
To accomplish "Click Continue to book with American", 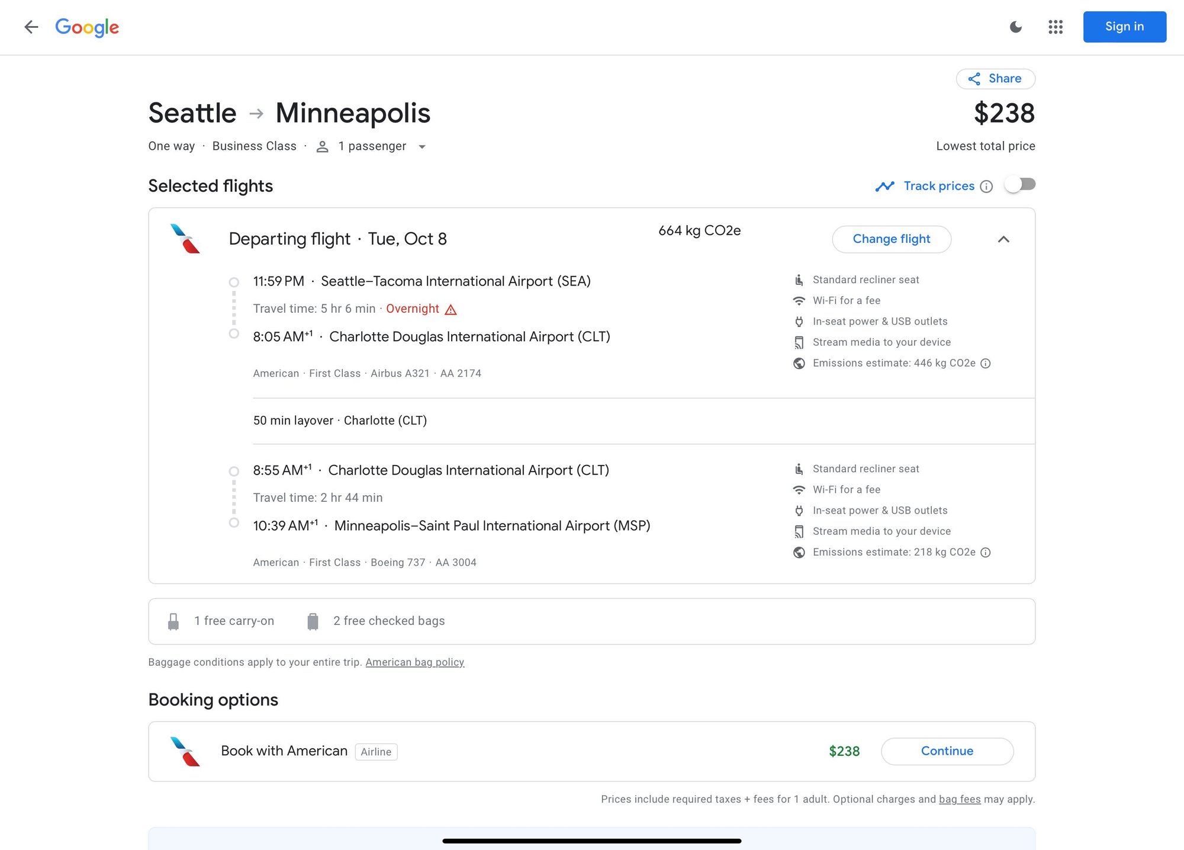I will click(947, 751).
